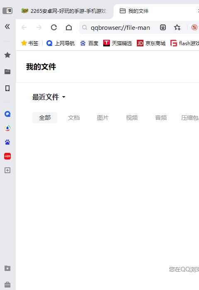This screenshot has height=290, width=199.
Task: Click the address bar URL field
Action: 120,28
